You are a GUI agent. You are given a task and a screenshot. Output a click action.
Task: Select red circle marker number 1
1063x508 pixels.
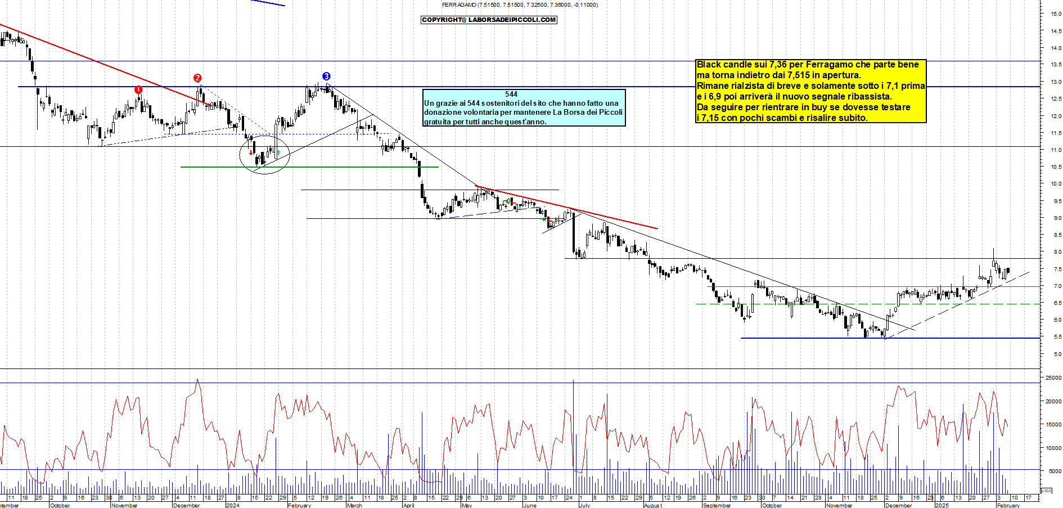pos(138,89)
